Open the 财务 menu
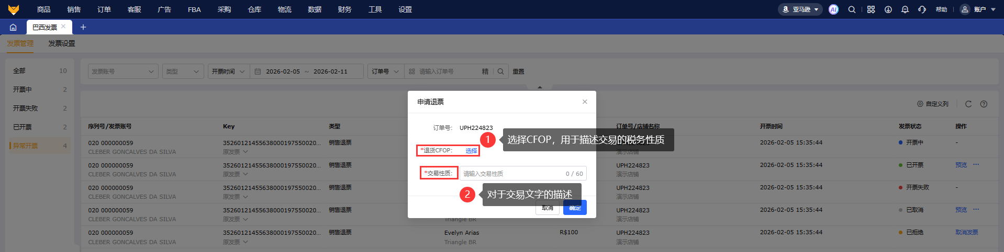The image size is (1004, 252). [x=345, y=9]
